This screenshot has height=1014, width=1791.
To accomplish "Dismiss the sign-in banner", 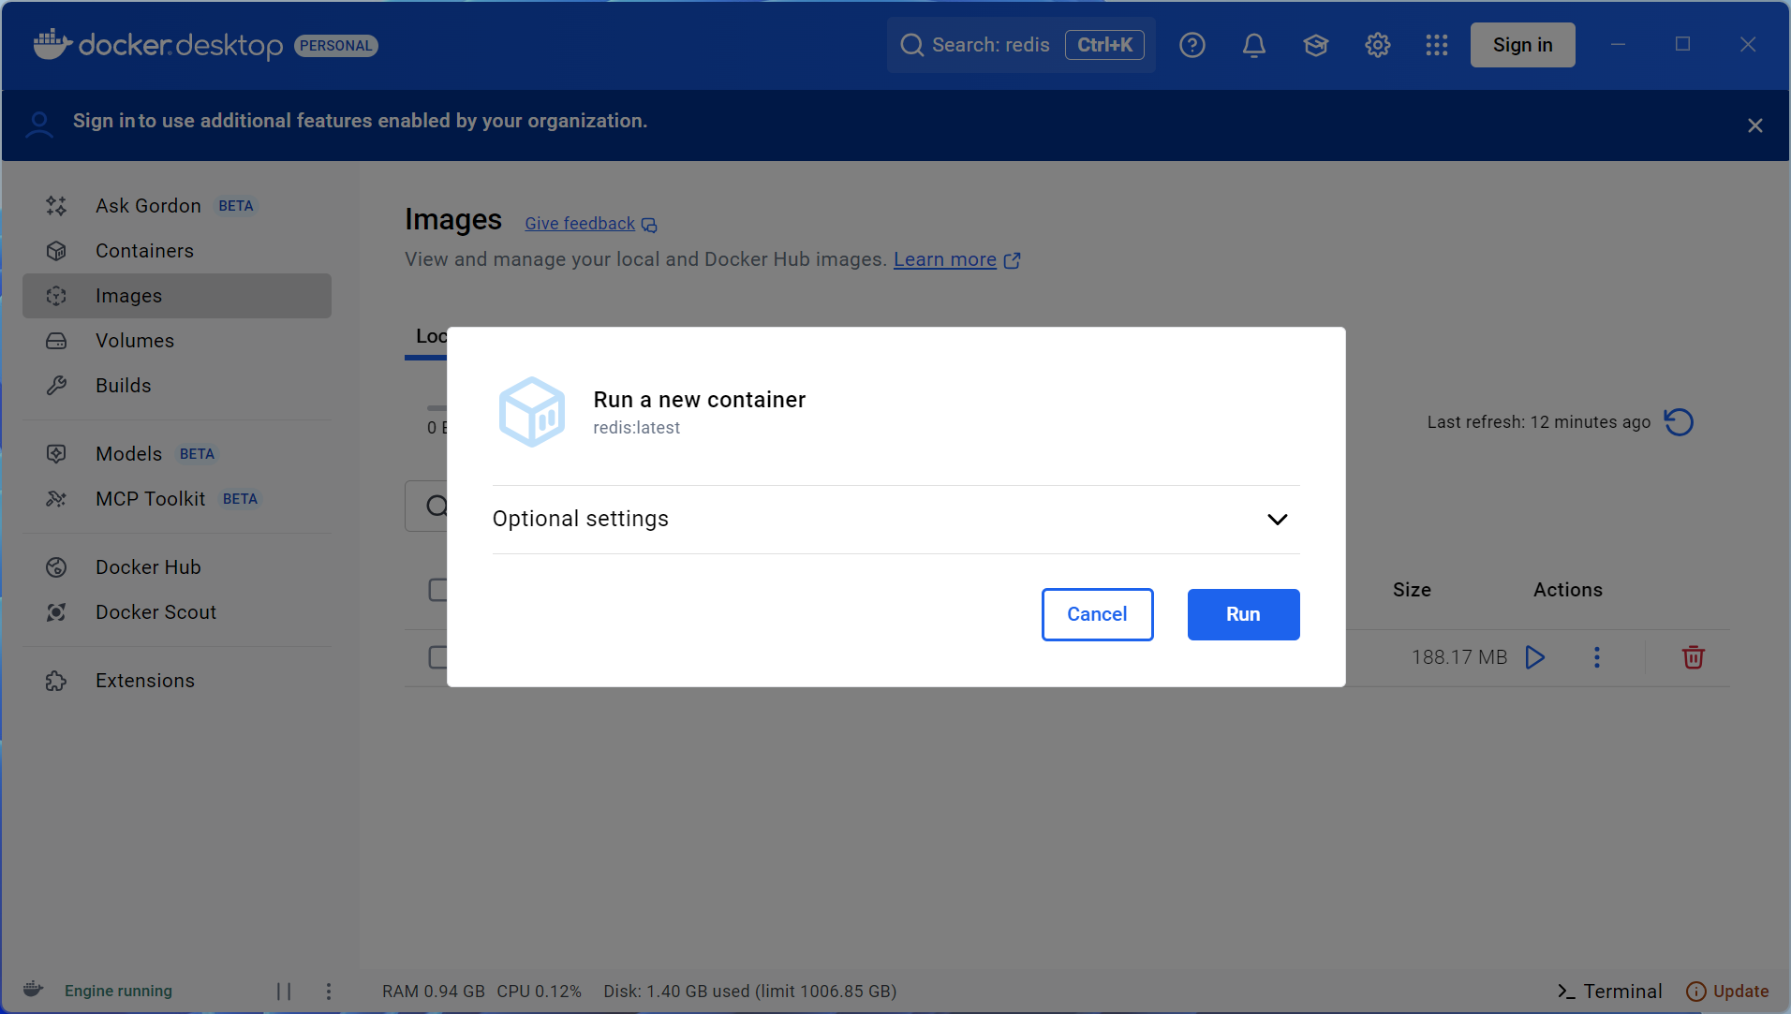I will [x=1754, y=125].
